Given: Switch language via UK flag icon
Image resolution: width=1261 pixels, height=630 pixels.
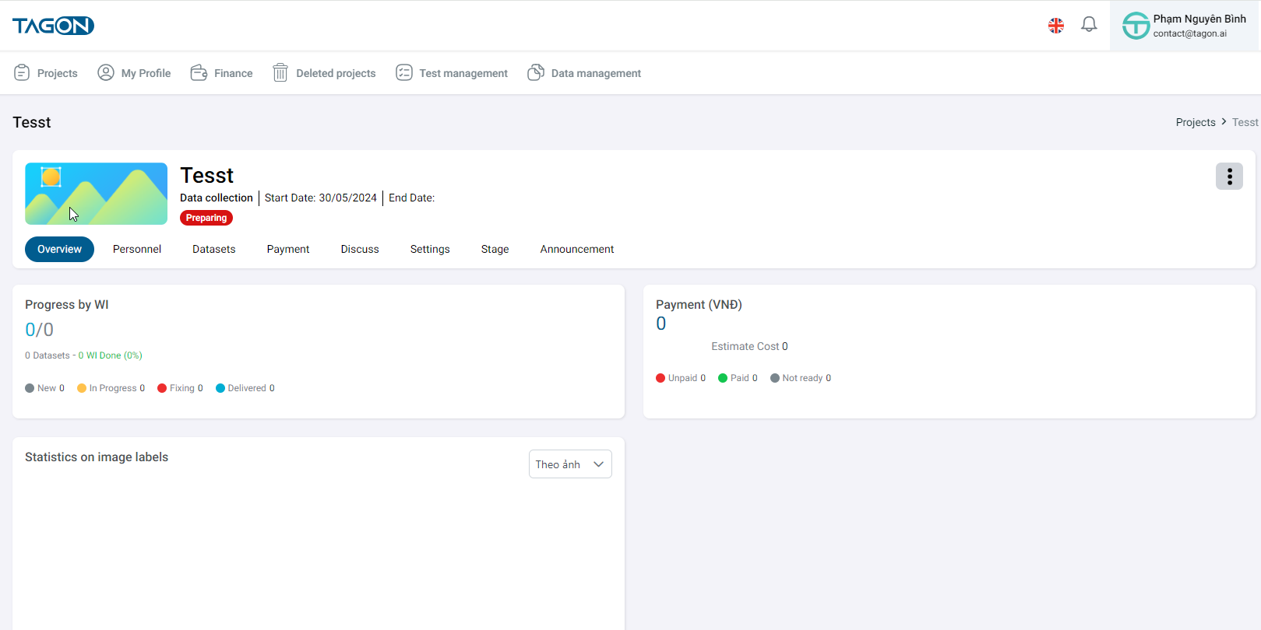Looking at the screenshot, I should click(1055, 26).
